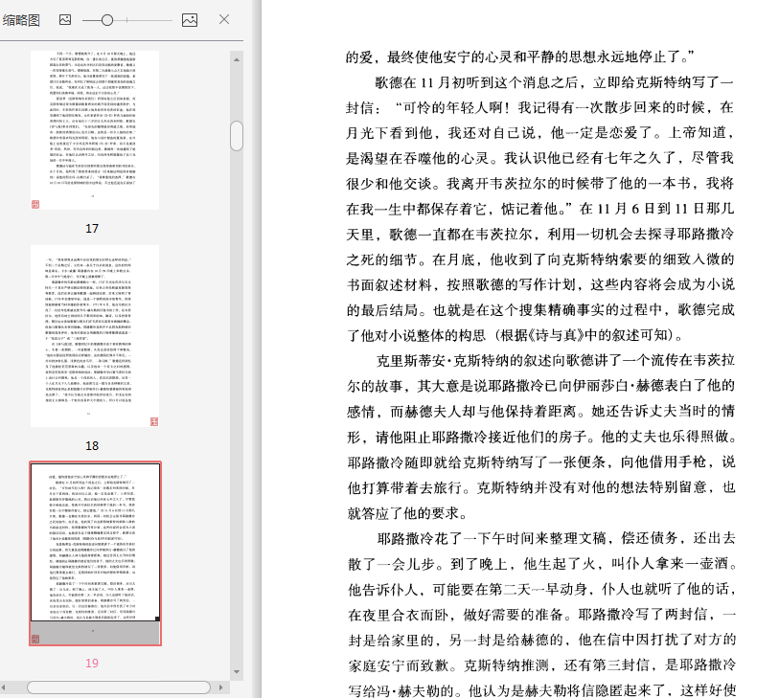779x698 pixels.
Task: Click the horizontal scrollbar thumb
Action: 119,687
